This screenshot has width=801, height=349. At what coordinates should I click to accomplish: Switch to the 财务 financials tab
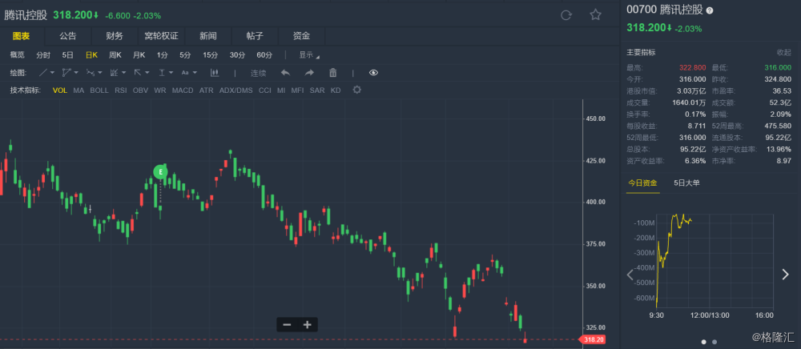[115, 36]
